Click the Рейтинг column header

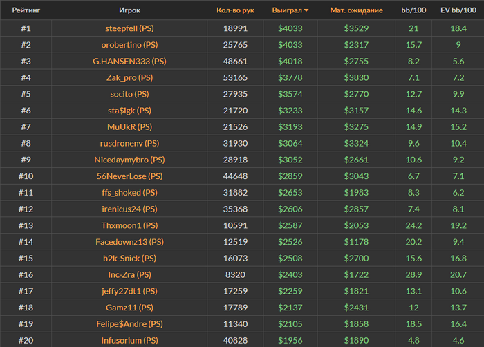(x=26, y=10)
